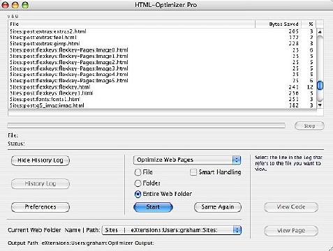Click the red close window button

(6, 5)
